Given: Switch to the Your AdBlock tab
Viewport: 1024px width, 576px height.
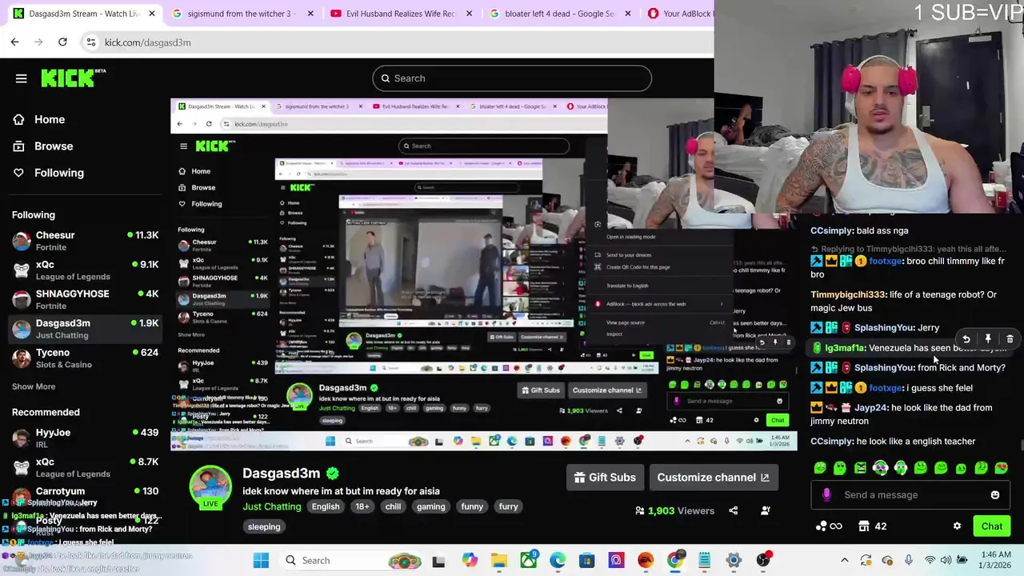Looking at the screenshot, I should pyautogui.click(x=678, y=14).
